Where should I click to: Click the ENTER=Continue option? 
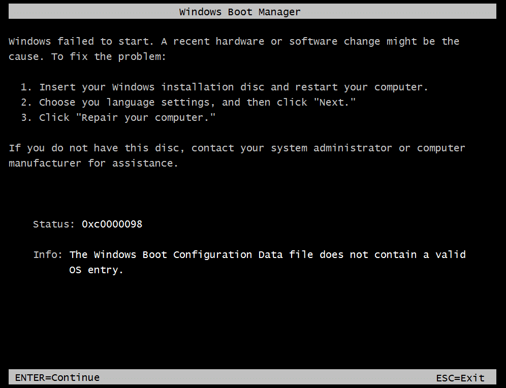click(x=57, y=377)
